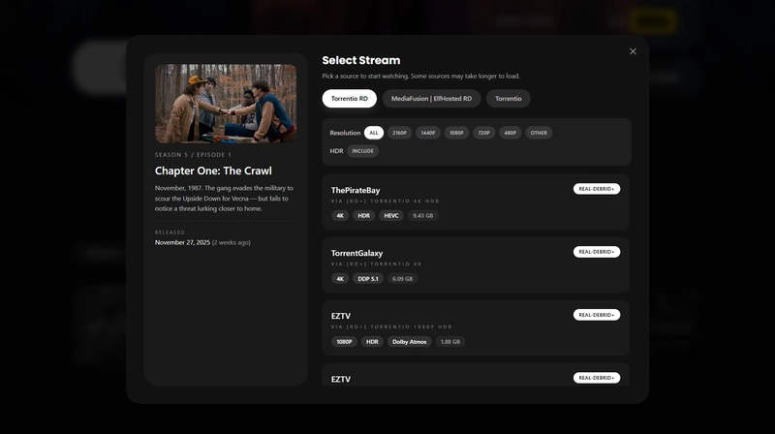Choose the 1080P resolution filter

tap(456, 133)
